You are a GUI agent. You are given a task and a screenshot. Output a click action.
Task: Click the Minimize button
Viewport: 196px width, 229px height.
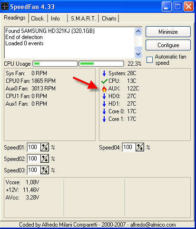click(168, 32)
